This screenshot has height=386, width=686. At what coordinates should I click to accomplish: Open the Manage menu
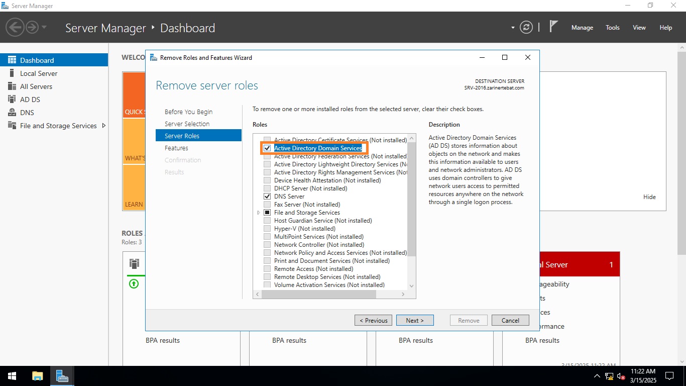click(582, 28)
